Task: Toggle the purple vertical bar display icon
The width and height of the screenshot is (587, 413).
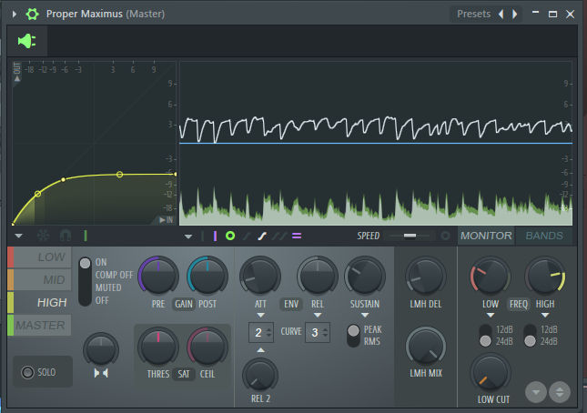Action: pyautogui.click(x=215, y=236)
